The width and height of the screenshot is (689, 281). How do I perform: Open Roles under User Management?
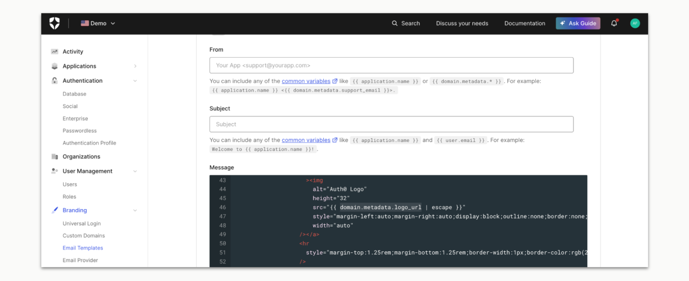tap(69, 197)
